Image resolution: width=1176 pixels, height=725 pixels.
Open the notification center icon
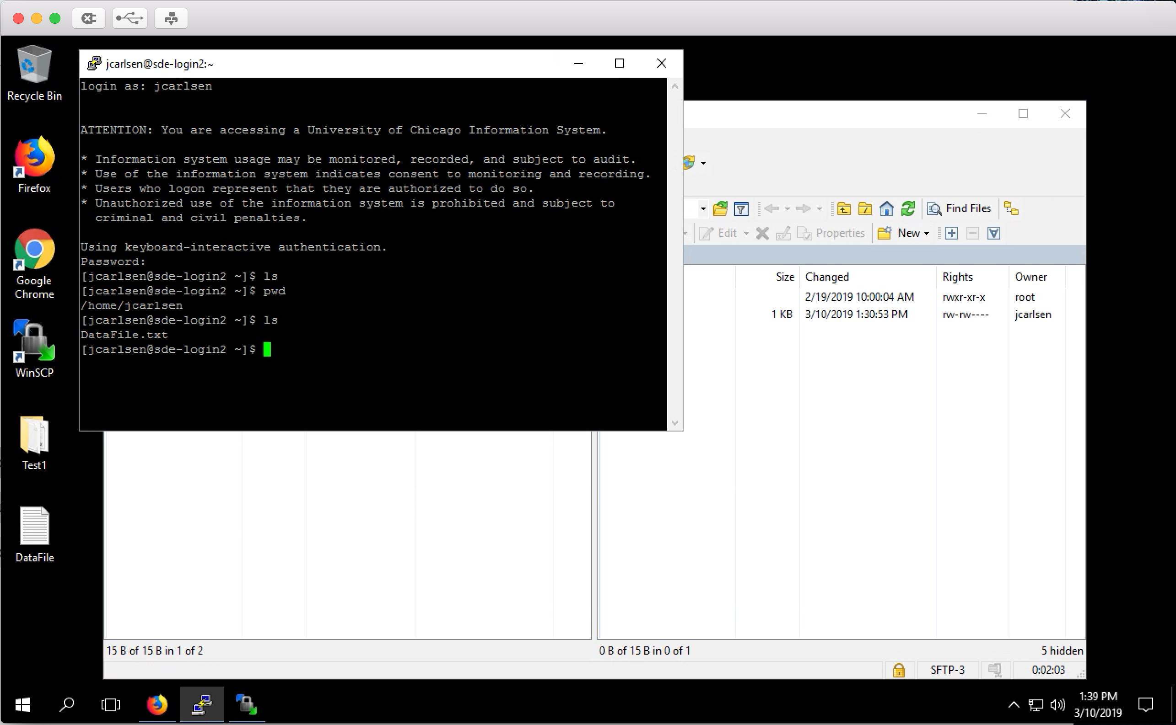(1146, 705)
